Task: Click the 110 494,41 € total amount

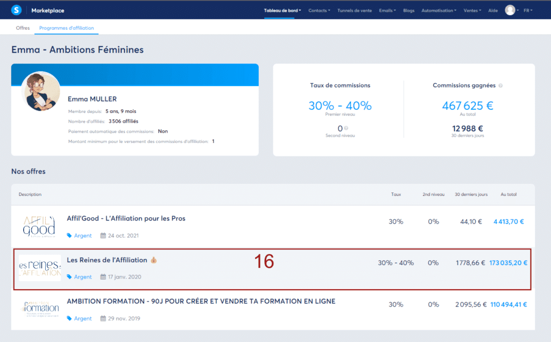Action: point(508,304)
